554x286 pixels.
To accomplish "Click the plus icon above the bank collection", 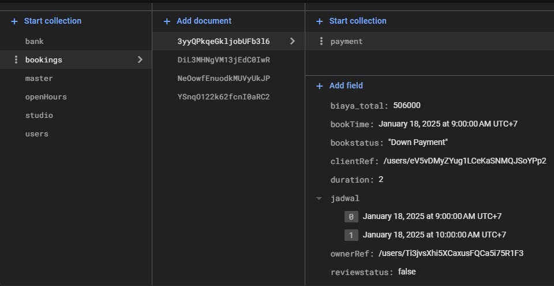I will [14, 21].
